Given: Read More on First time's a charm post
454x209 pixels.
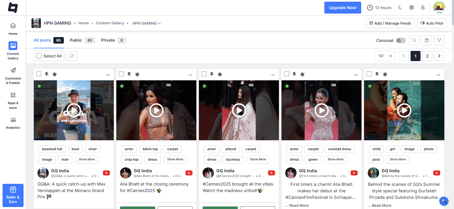Looking at the screenshot, I should tap(299, 205).
